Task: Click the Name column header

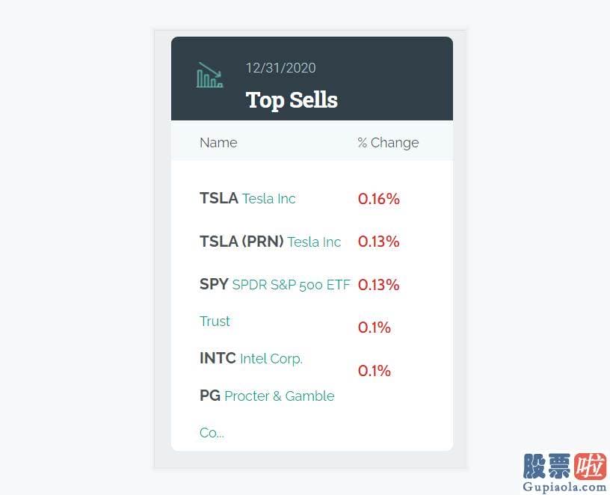Action: tap(218, 142)
